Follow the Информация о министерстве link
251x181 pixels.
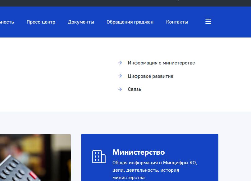coord(161,63)
